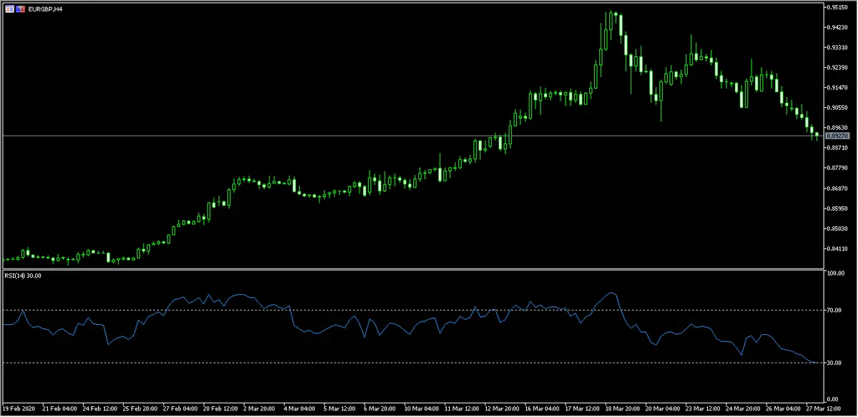Click the blue-red icon beside the EURGBP,H4 label
This screenshot has height=417, width=858.
point(21,9)
